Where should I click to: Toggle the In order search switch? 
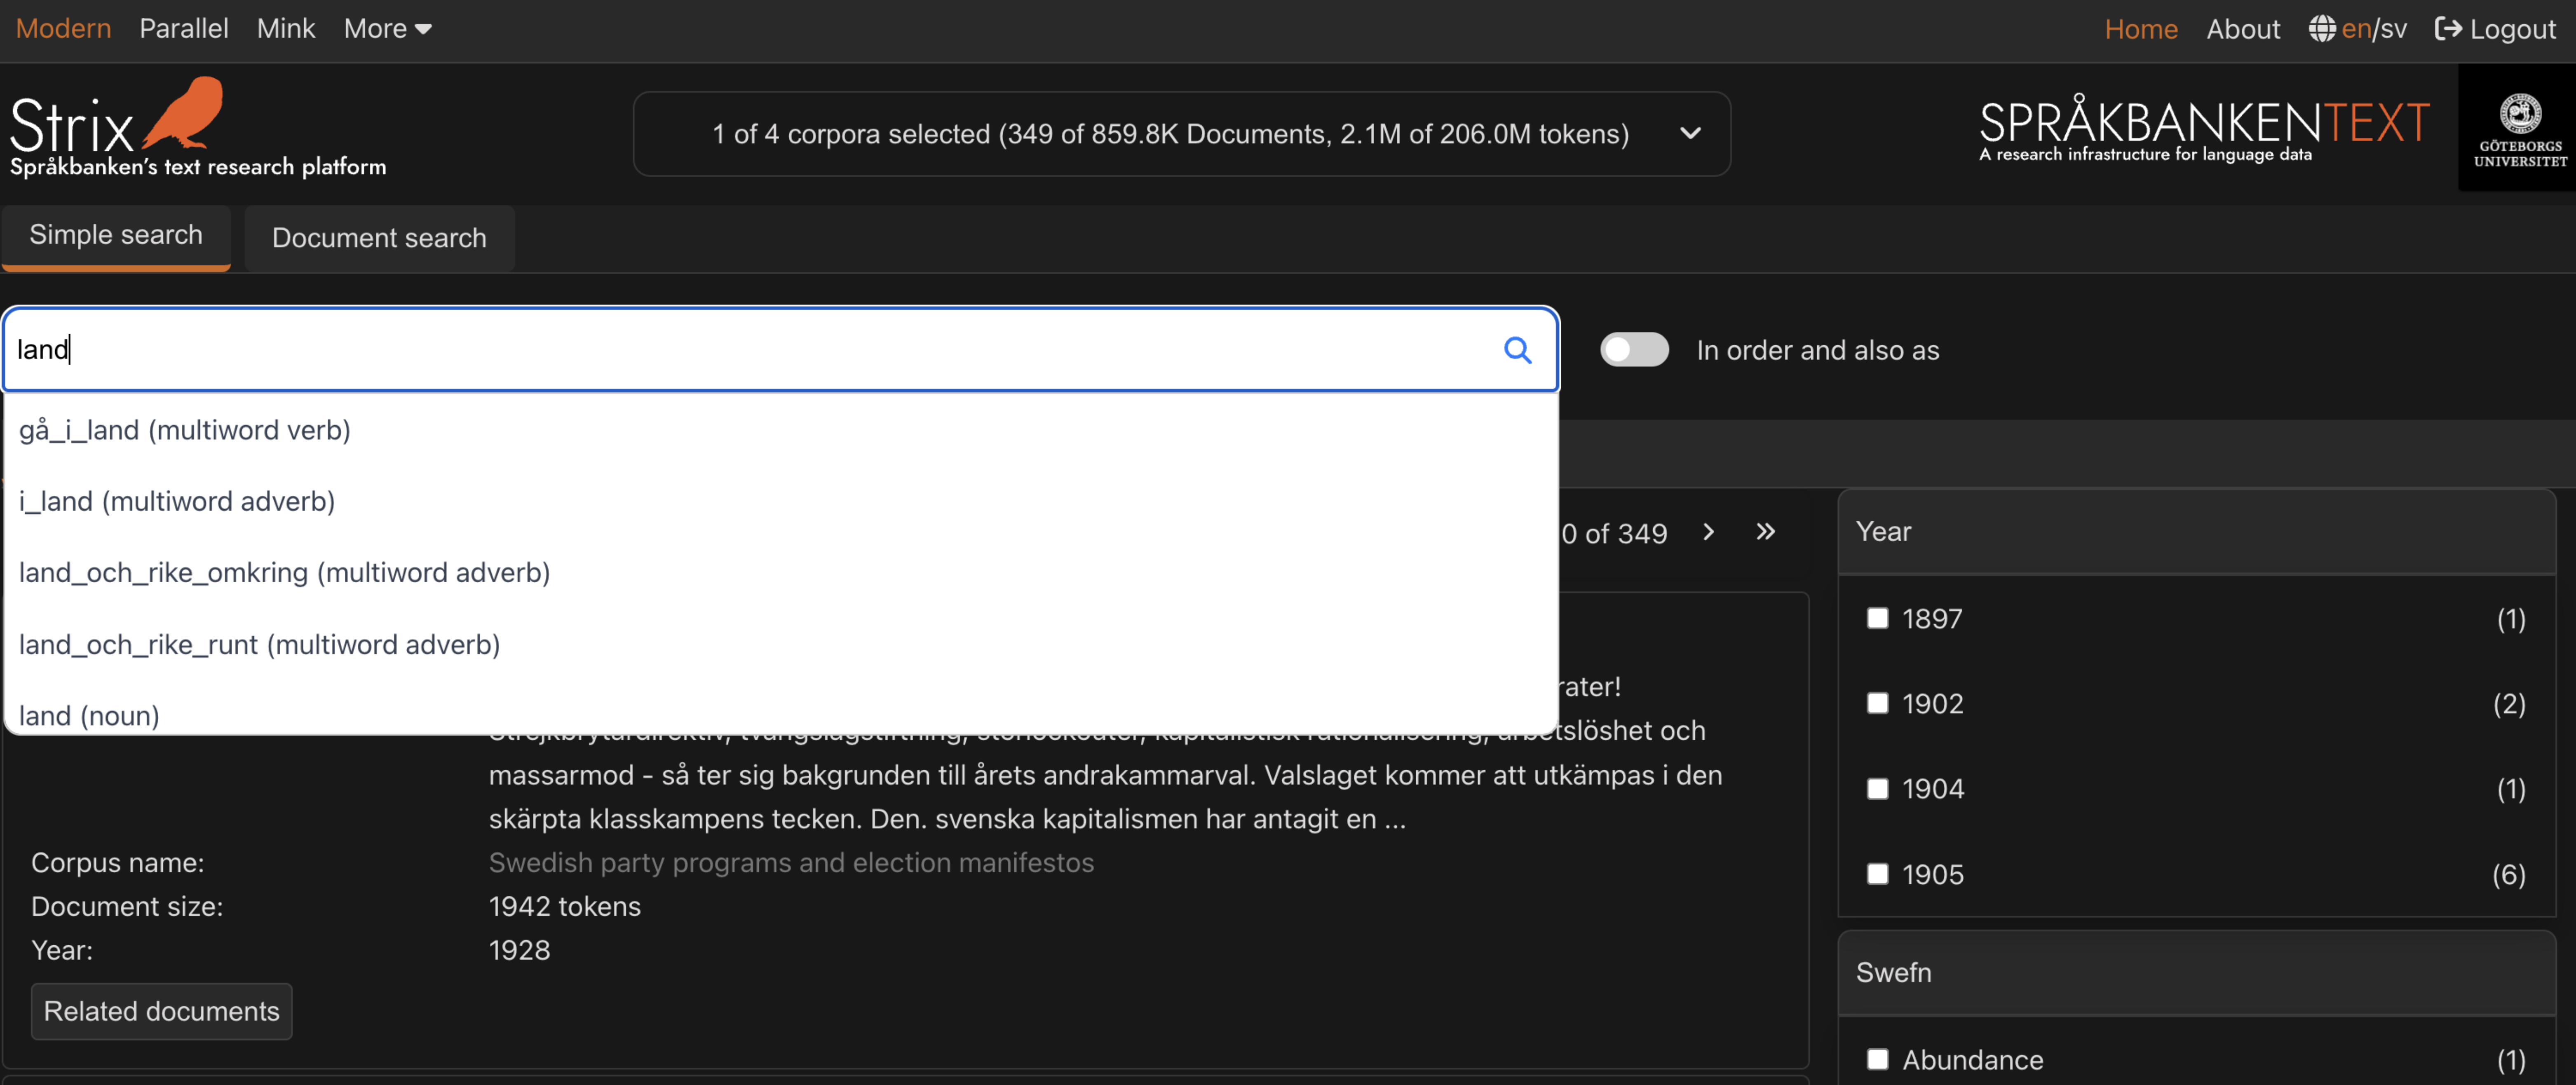pos(1633,350)
